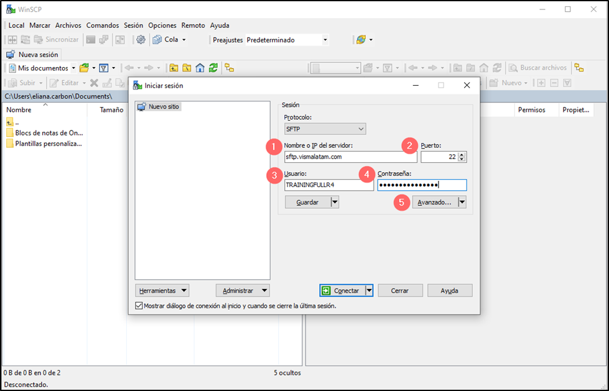Click the local parent directory folder icon
Image resolution: width=609 pixels, height=391 pixels.
(x=174, y=68)
